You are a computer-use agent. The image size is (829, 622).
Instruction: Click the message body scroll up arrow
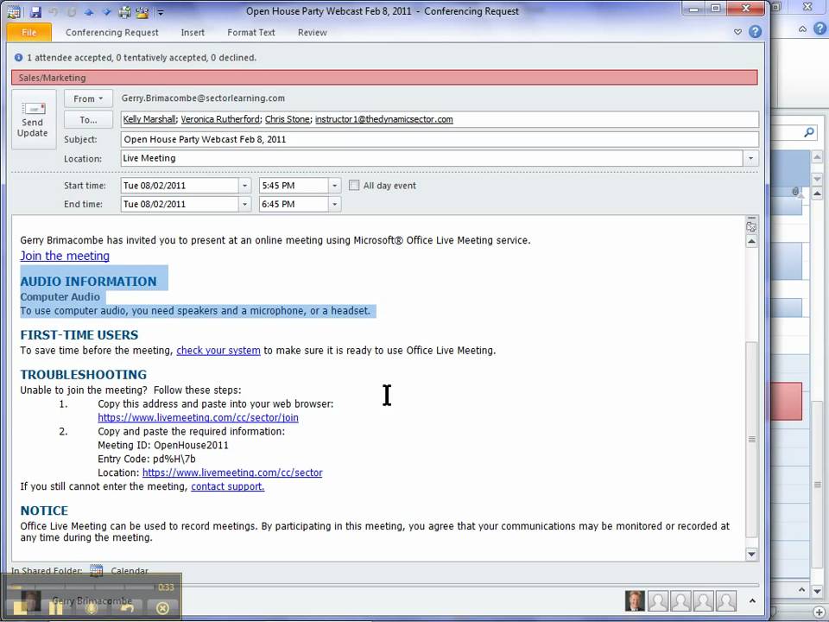751,242
